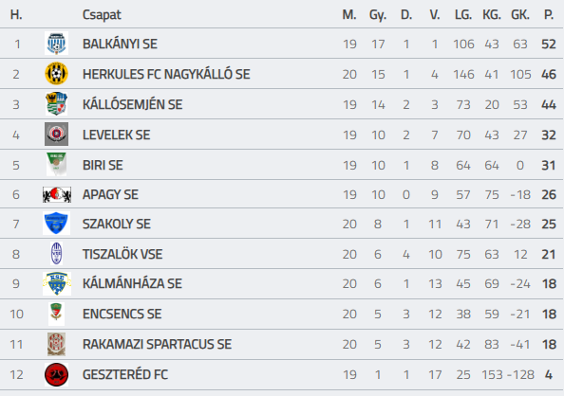This screenshot has height=396, width=564.
Task: Click the Kállósemjén SE team crest
Action: pyautogui.click(x=56, y=104)
